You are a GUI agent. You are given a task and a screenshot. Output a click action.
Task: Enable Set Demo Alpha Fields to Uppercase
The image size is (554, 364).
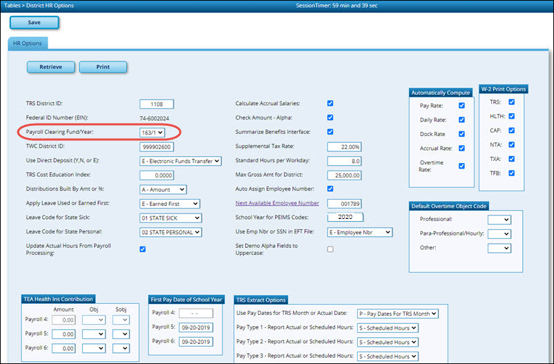pyautogui.click(x=330, y=249)
